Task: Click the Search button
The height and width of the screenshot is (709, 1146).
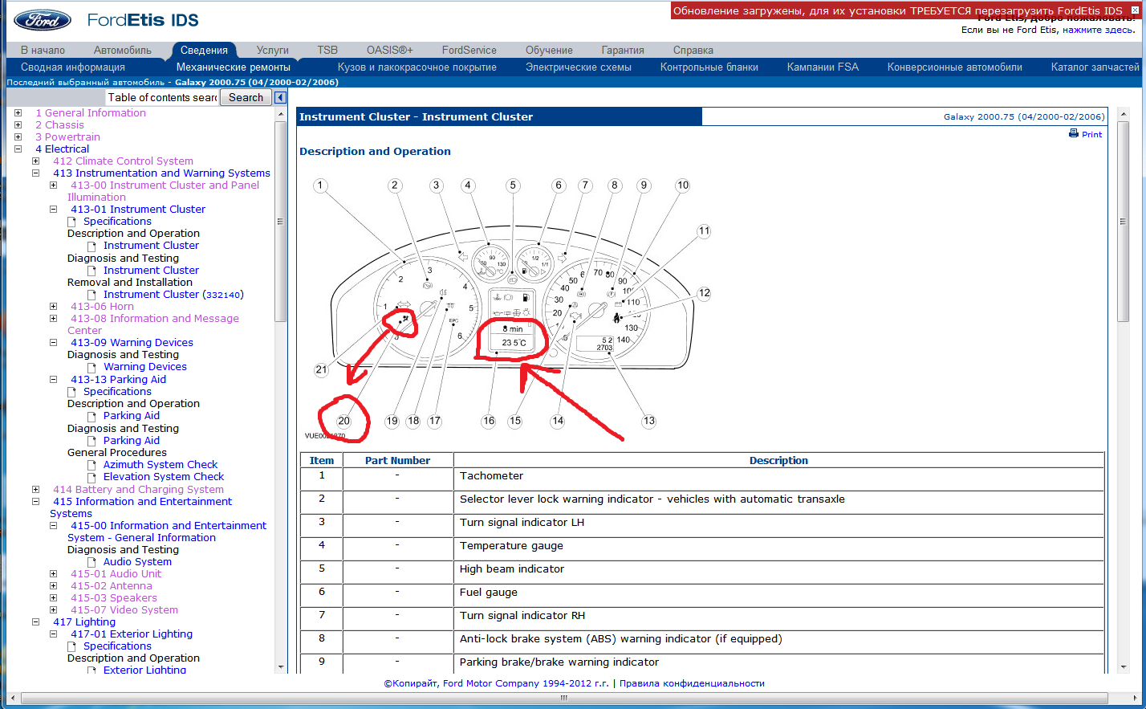Action: [x=246, y=97]
